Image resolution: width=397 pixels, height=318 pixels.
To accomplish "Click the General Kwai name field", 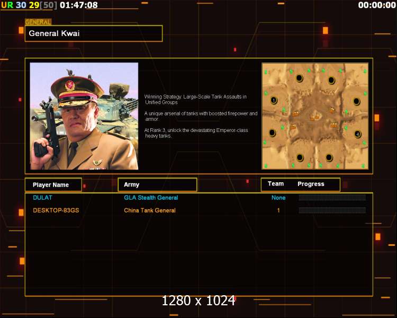I will [94, 33].
